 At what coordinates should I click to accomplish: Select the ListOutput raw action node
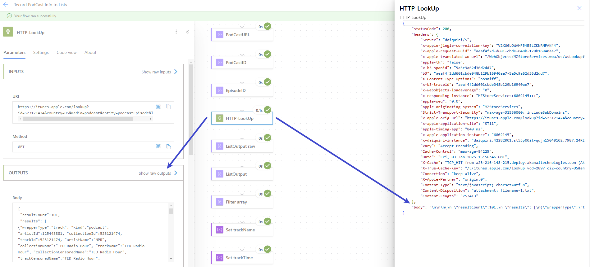(242, 146)
